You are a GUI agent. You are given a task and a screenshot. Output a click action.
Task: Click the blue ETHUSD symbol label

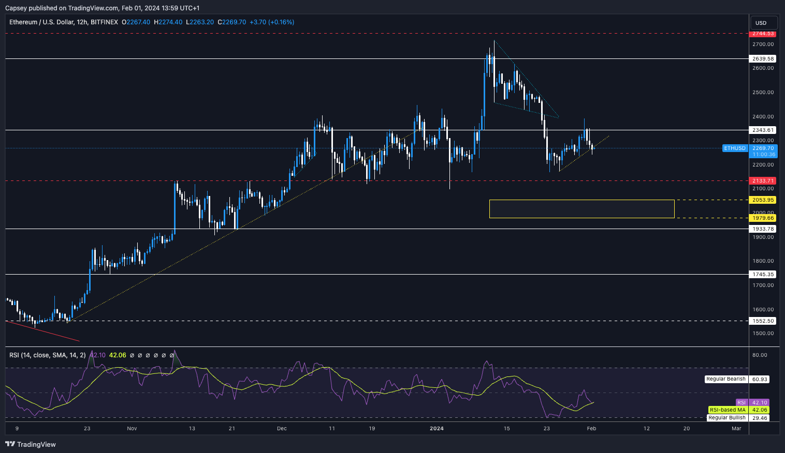pyautogui.click(x=735, y=148)
